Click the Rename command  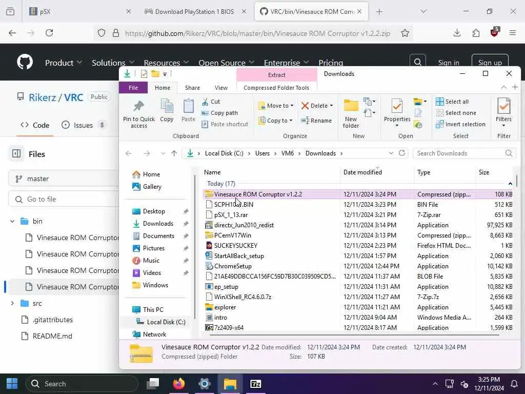point(316,121)
